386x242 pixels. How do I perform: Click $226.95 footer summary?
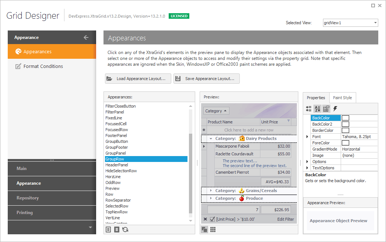(276, 210)
